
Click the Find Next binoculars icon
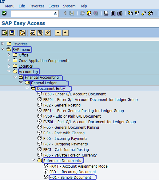pyautogui.click(x=120, y=13)
